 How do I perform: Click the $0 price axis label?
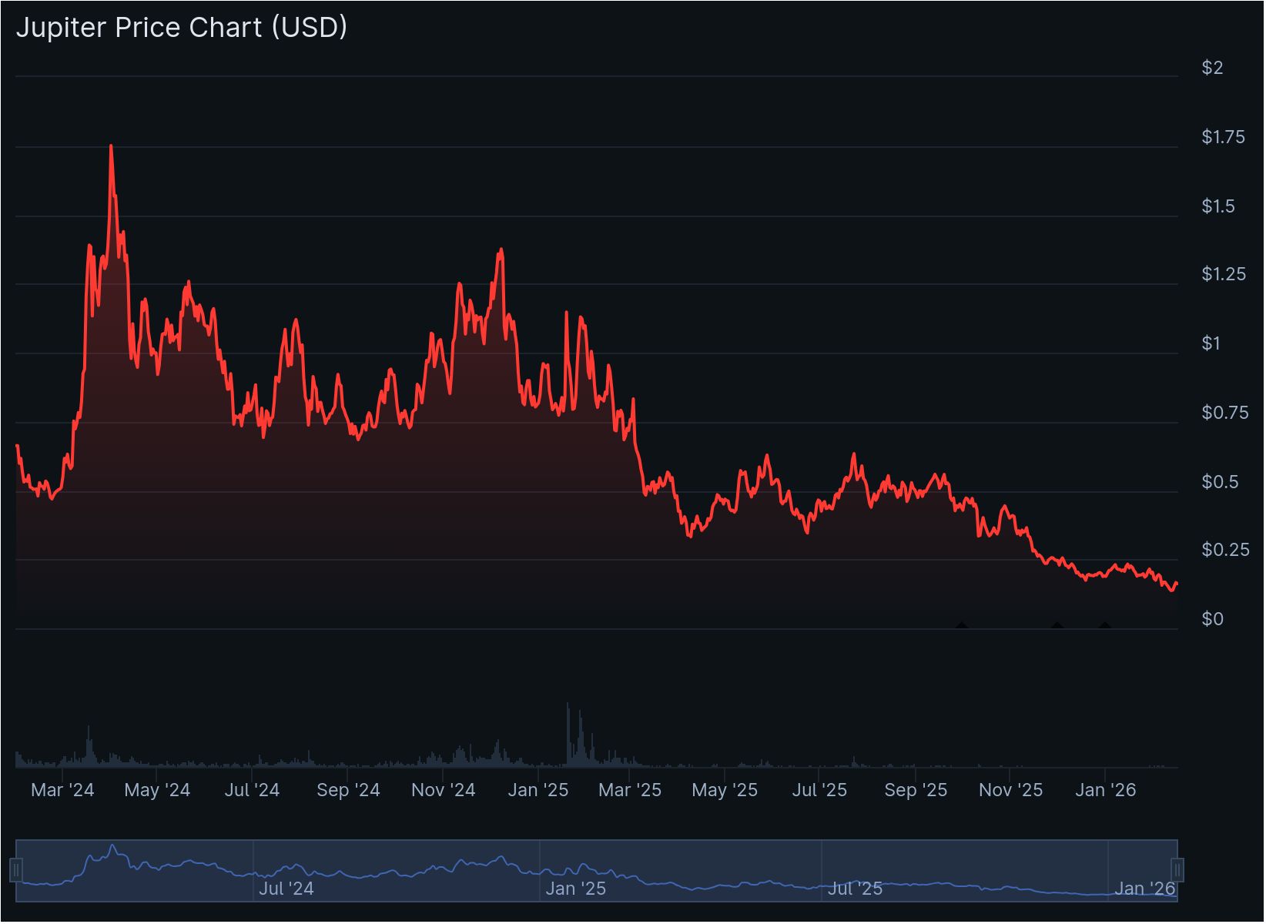[1212, 619]
